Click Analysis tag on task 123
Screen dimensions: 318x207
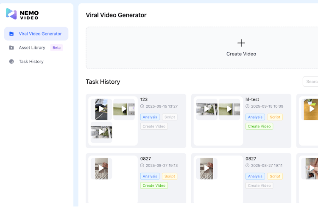[150, 117]
